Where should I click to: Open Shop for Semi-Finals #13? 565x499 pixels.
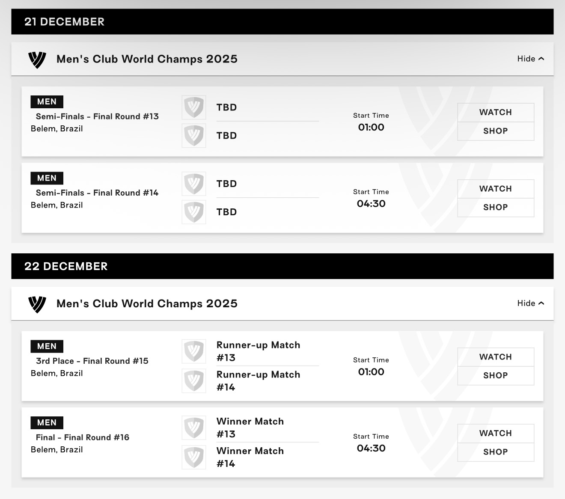click(x=495, y=131)
